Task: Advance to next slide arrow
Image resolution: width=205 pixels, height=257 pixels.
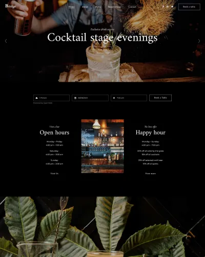Action: pos(199,41)
